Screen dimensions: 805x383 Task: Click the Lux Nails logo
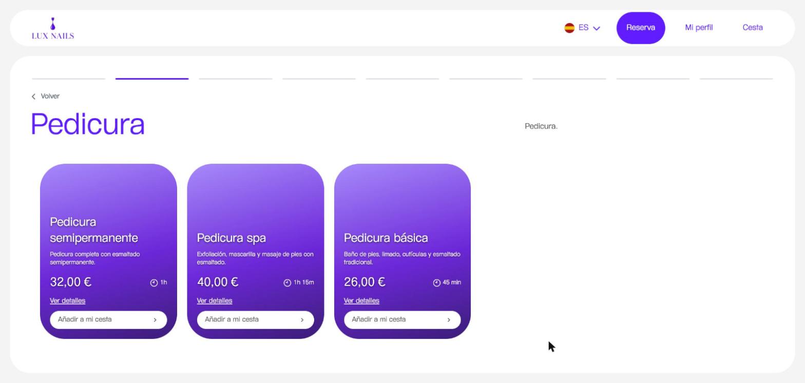click(53, 28)
